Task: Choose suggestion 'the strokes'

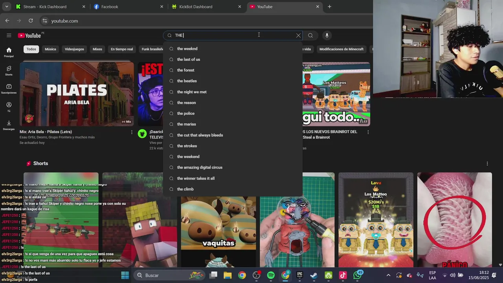Action: [x=233, y=146]
